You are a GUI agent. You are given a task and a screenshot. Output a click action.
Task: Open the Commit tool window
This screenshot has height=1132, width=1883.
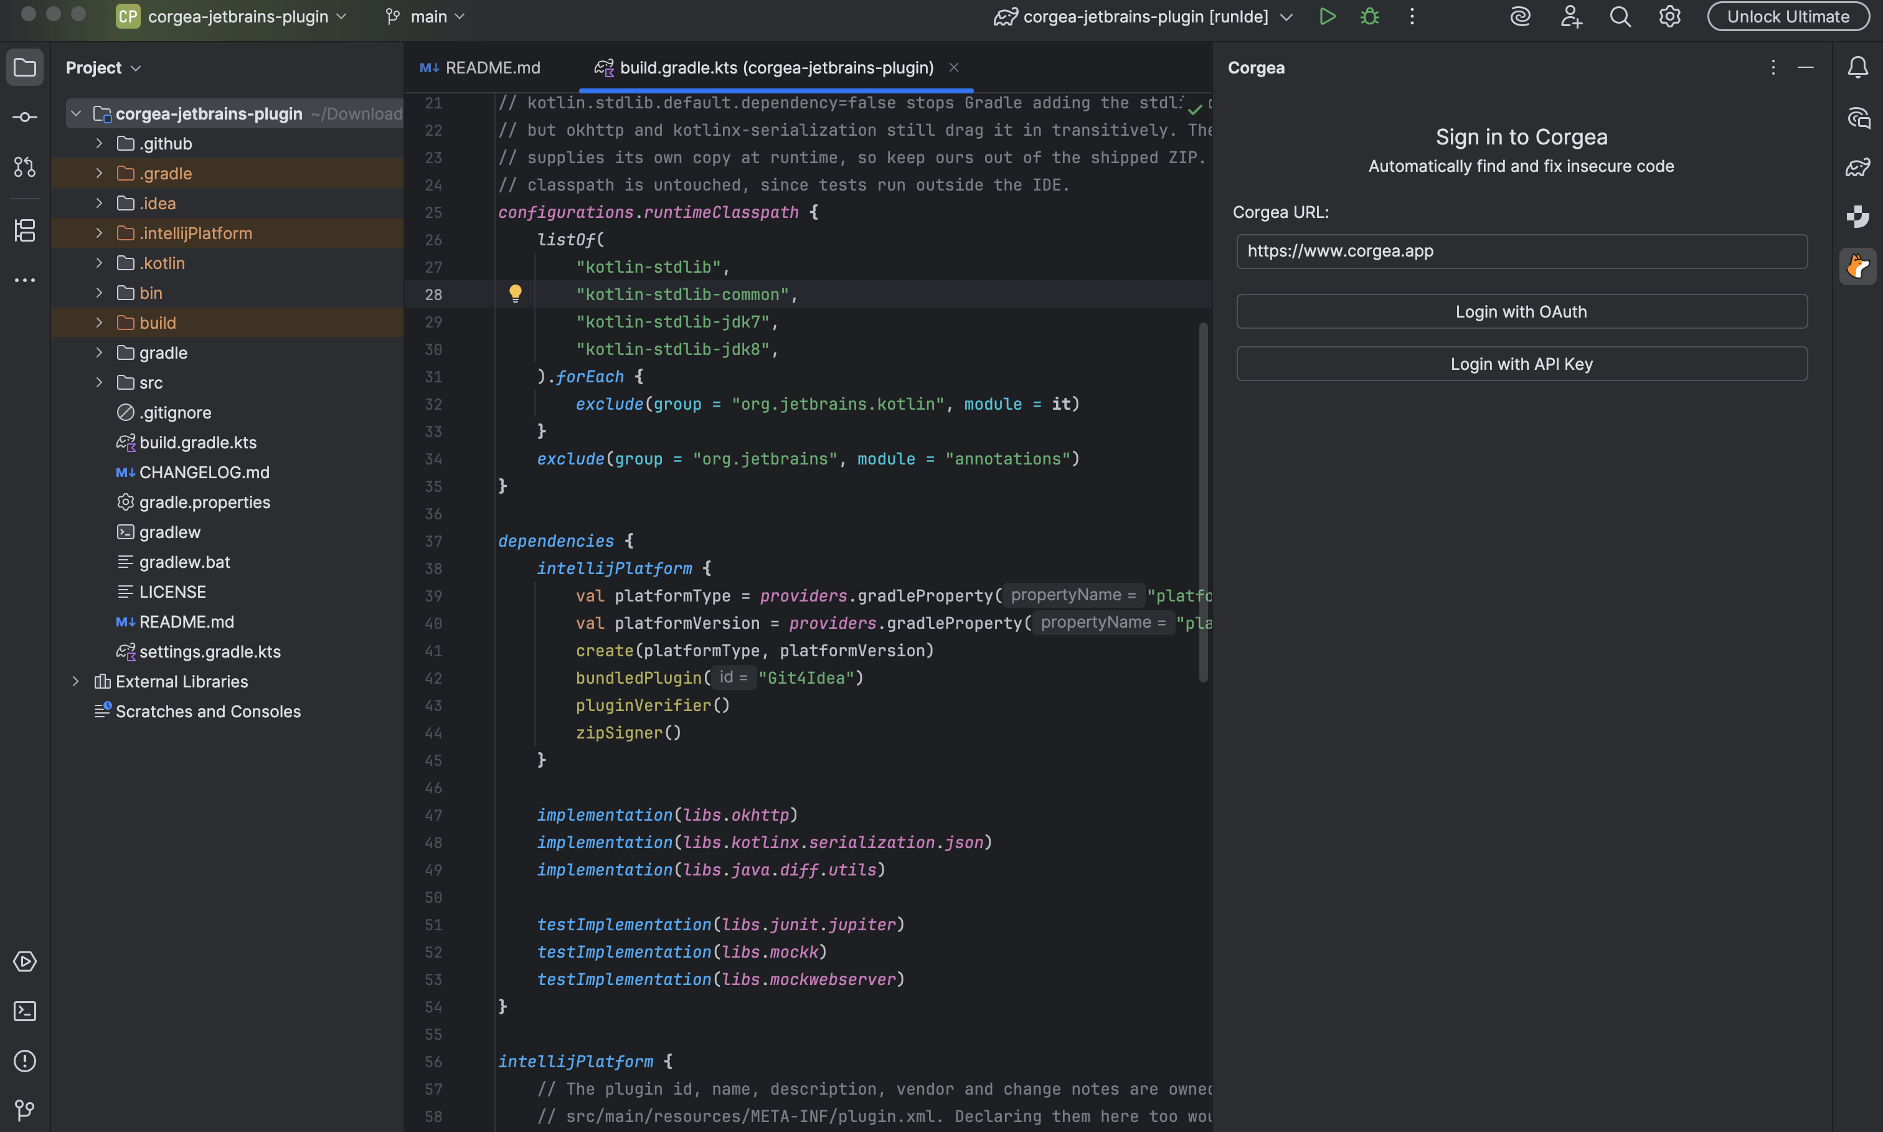click(x=24, y=118)
